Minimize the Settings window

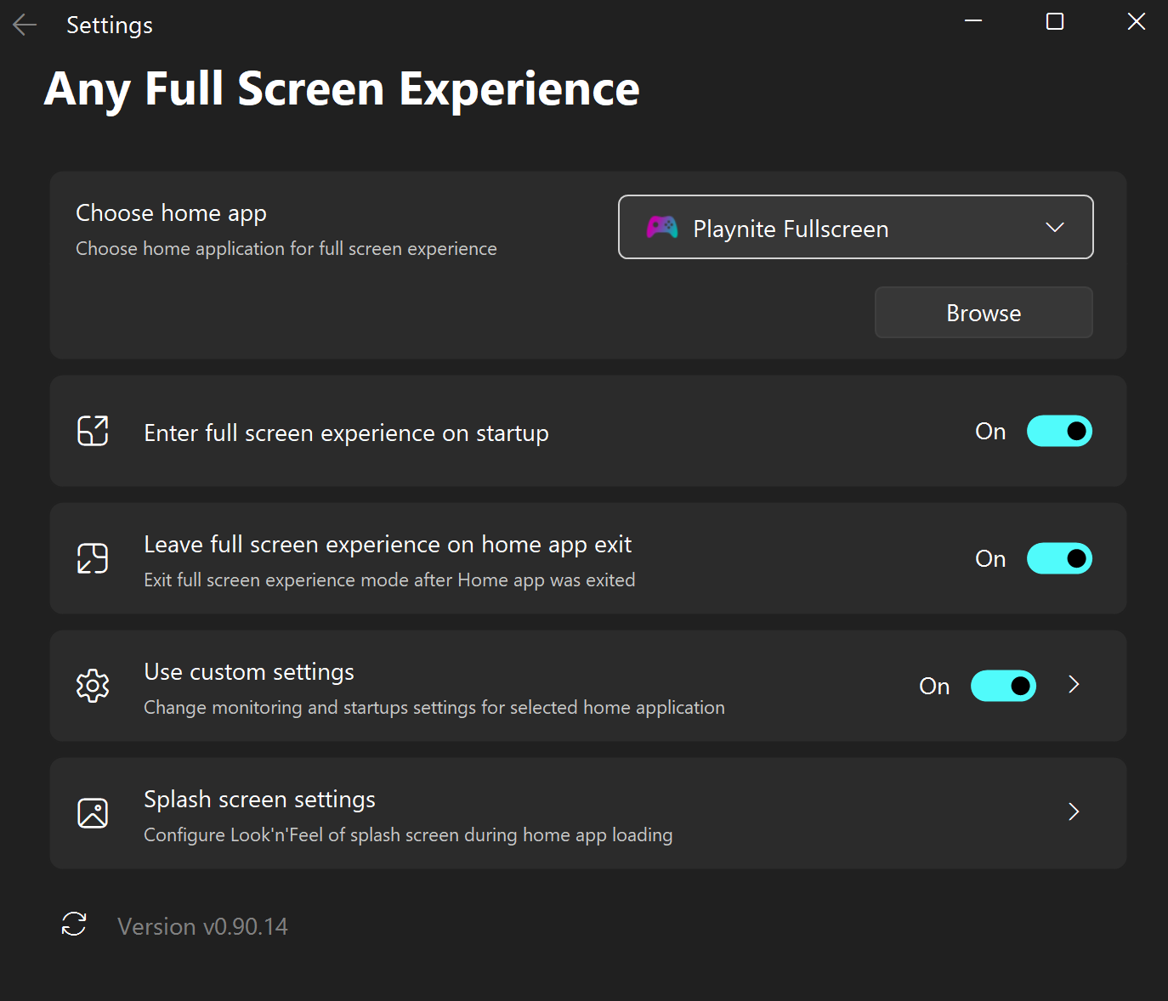coord(973,21)
